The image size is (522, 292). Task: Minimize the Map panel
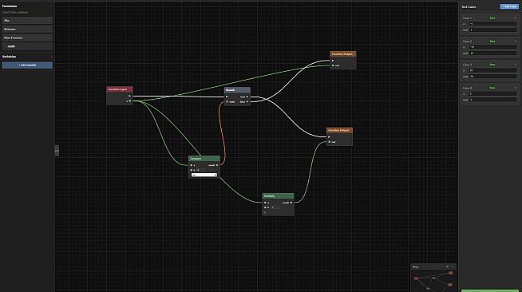453,266
